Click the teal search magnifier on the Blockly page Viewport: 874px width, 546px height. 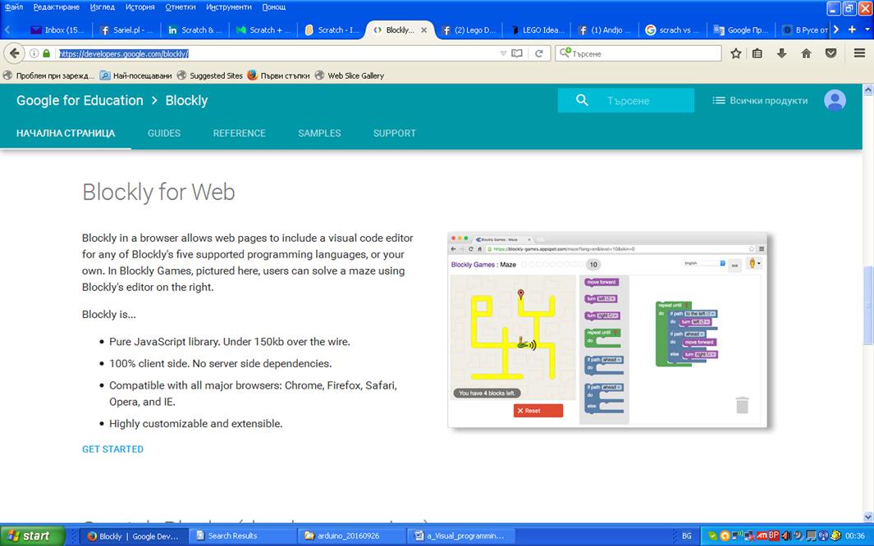582,100
